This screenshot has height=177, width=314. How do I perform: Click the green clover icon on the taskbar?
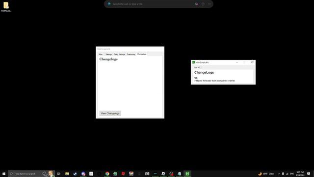point(115,174)
